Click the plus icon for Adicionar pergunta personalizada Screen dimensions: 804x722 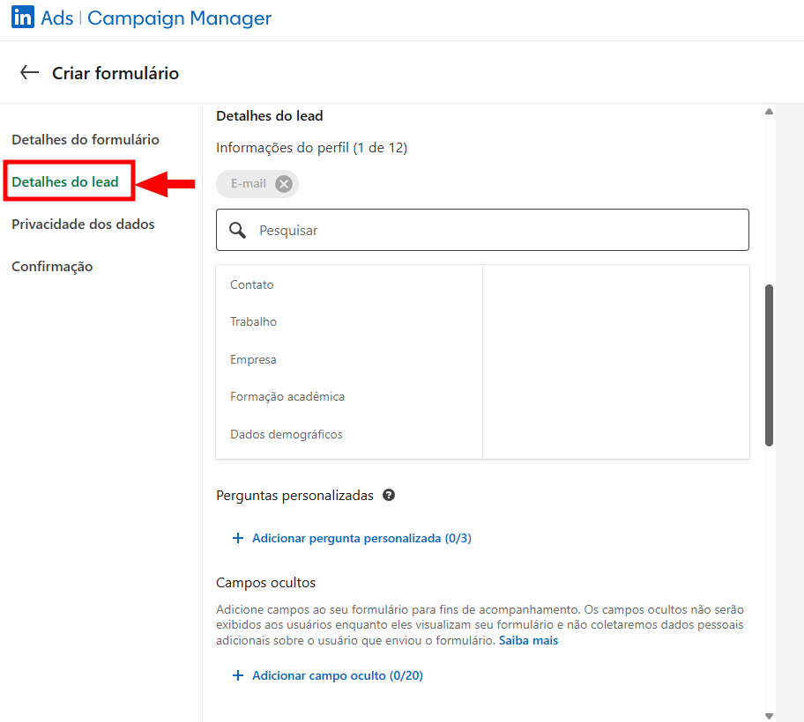[237, 538]
